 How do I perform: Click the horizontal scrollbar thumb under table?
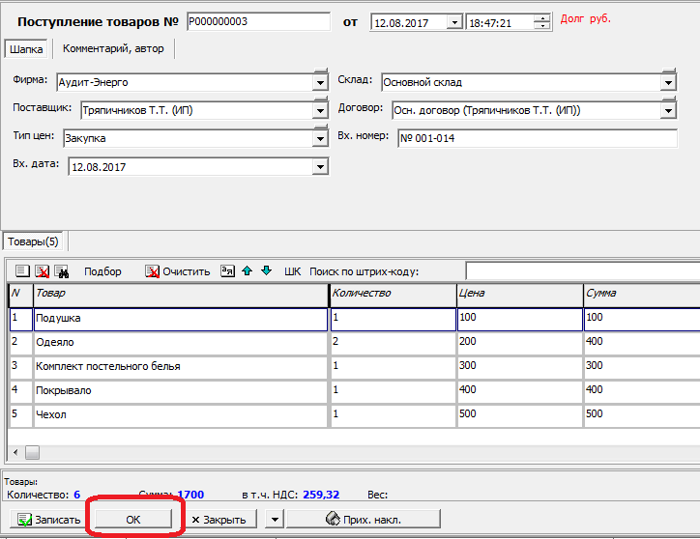click(x=32, y=451)
